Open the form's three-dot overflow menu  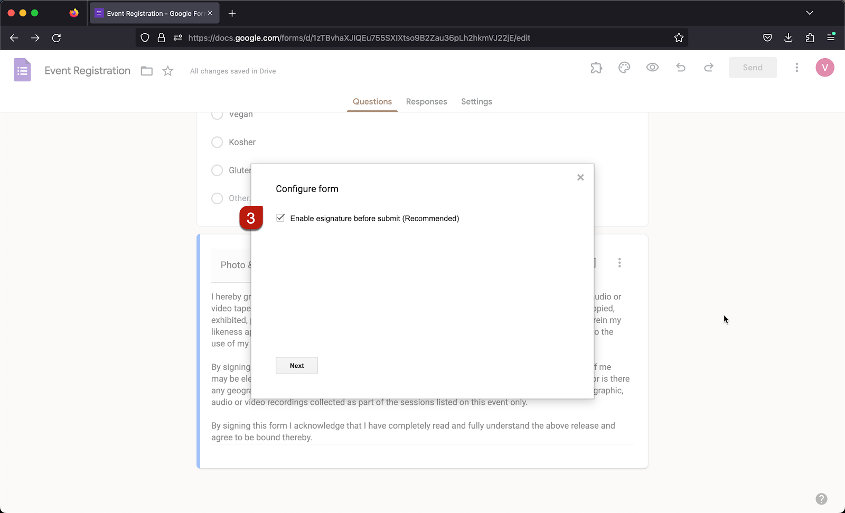tap(797, 68)
